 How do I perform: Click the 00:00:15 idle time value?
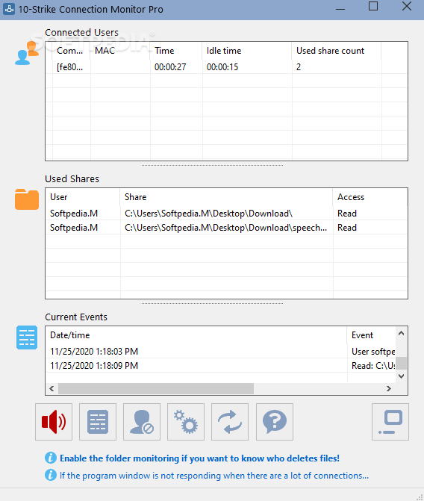(x=222, y=67)
